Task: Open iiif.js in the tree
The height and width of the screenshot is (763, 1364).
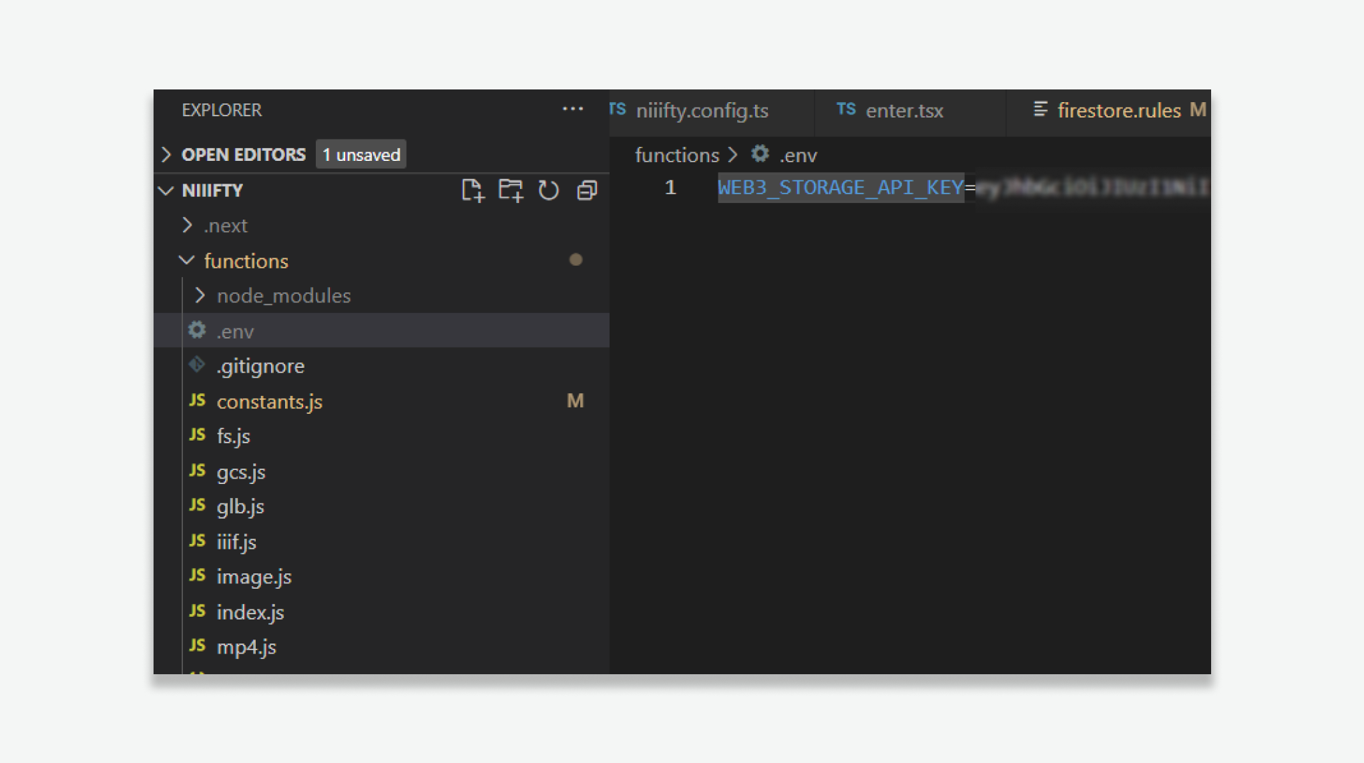Action: coord(381,542)
